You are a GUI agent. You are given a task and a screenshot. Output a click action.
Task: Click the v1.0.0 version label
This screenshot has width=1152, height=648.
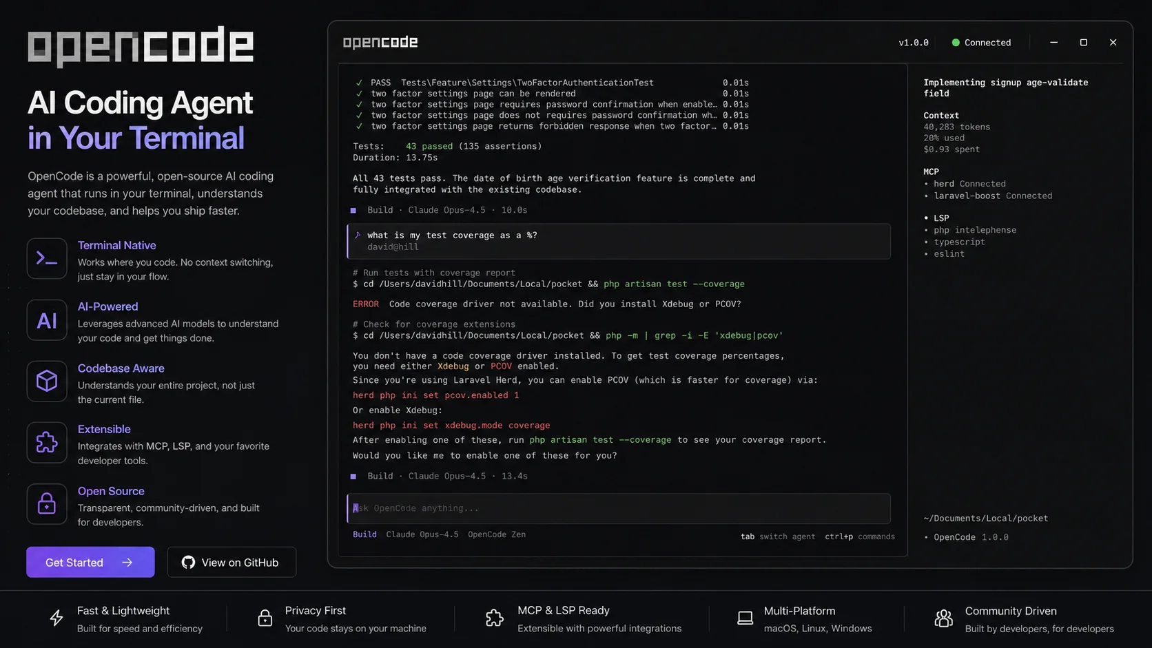click(x=914, y=43)
